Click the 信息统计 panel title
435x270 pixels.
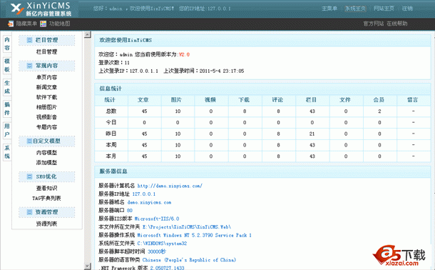coord(111,89)
